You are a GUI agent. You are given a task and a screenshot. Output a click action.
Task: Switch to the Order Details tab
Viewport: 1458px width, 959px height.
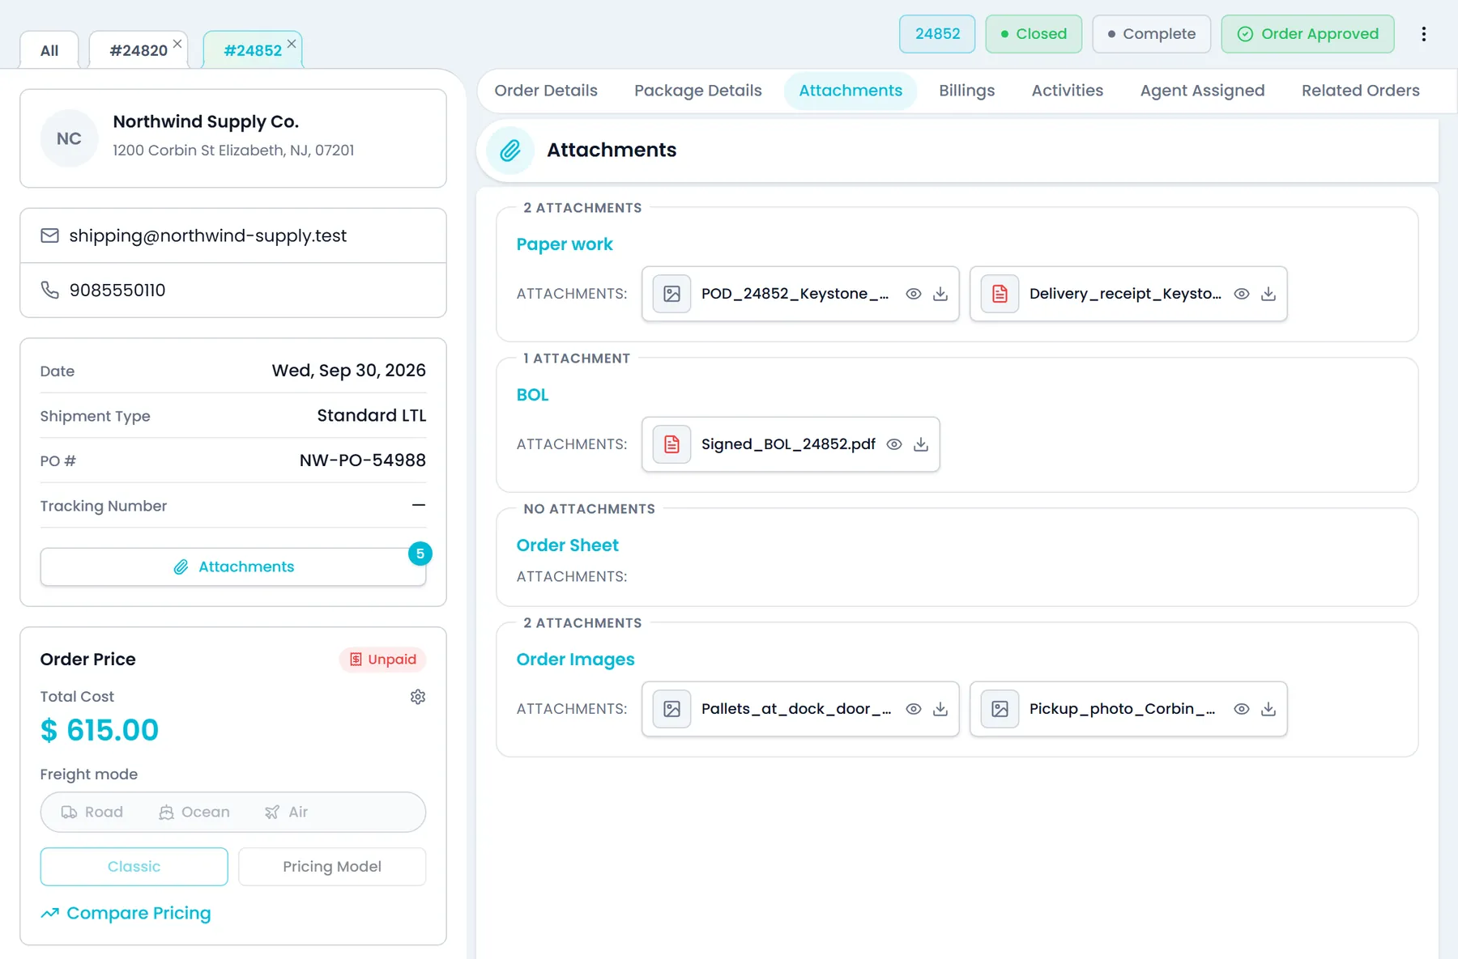click(x=546, y=91)
